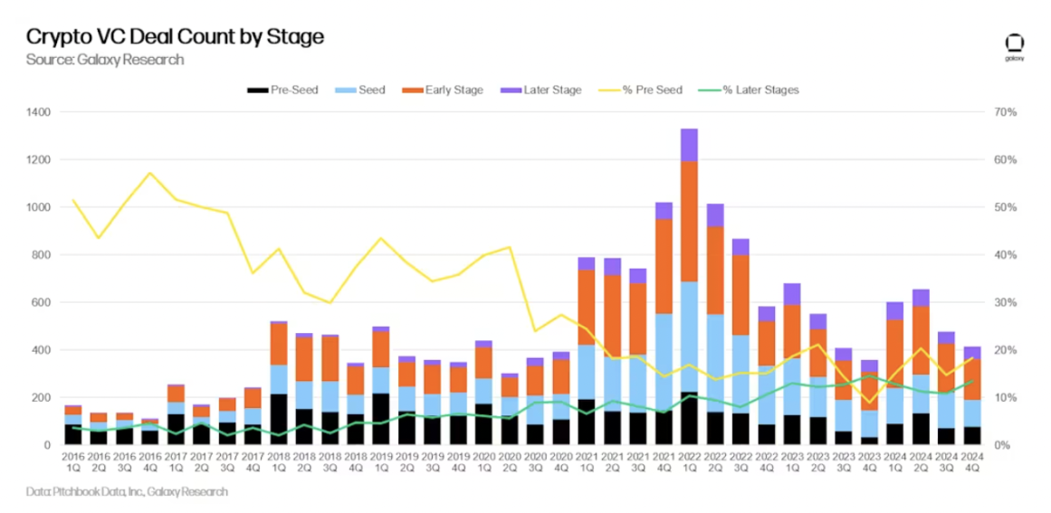The image size is (1051, 513).
Task: Click the black Pre-Seed legend swatch
Action: (x=256, y=90)
